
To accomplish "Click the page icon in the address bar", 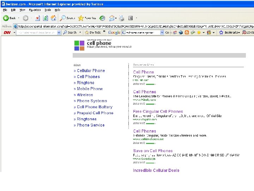I will pos(16,26).
